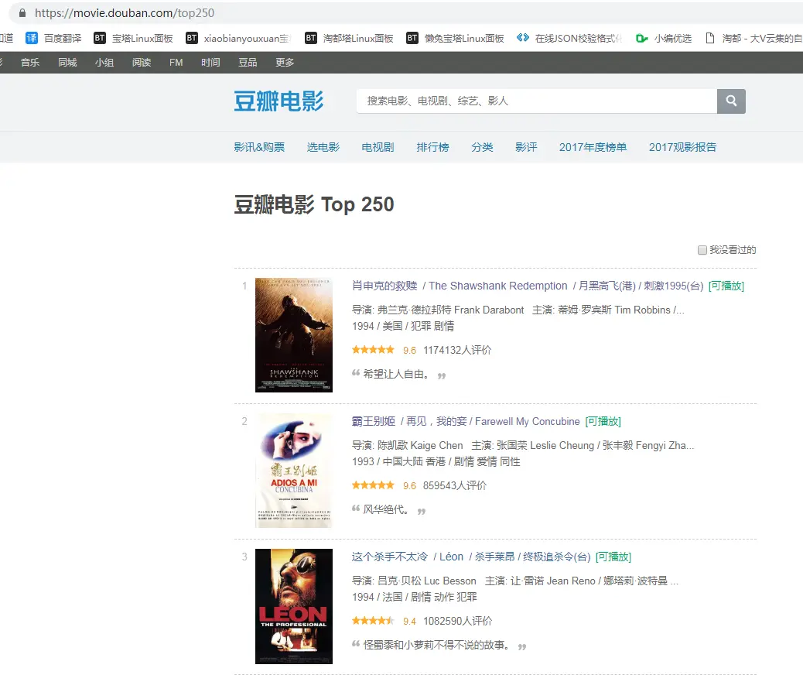Viewport: 803px width, 675px height.
Task: Open the 2017观影报告 link
Action: tap(682, 147)
